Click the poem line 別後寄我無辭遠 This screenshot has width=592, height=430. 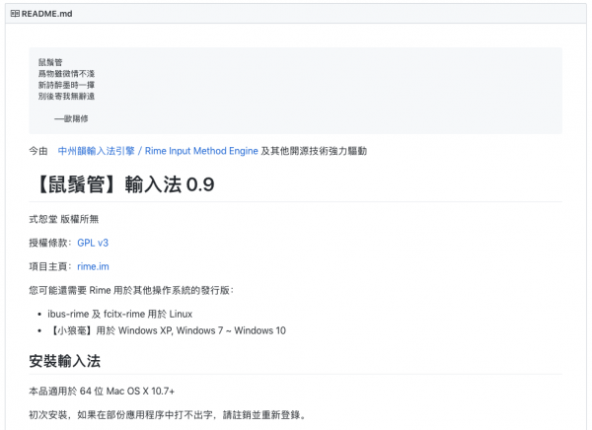(x=66, y=97)
